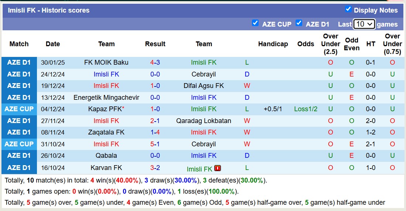Click the Over Under (2.5) column header
This screenshot has height=211, width=406.
[x=331, y=44]
